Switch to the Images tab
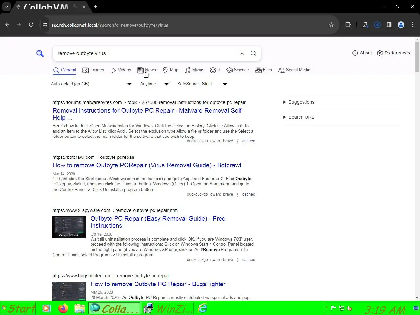Image resolution: width=420 pixels, height=315 pixels. coord(93,70)
